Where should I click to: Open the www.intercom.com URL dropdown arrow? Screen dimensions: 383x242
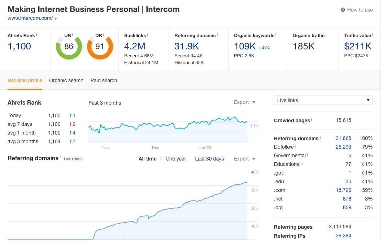coord(56,18)
